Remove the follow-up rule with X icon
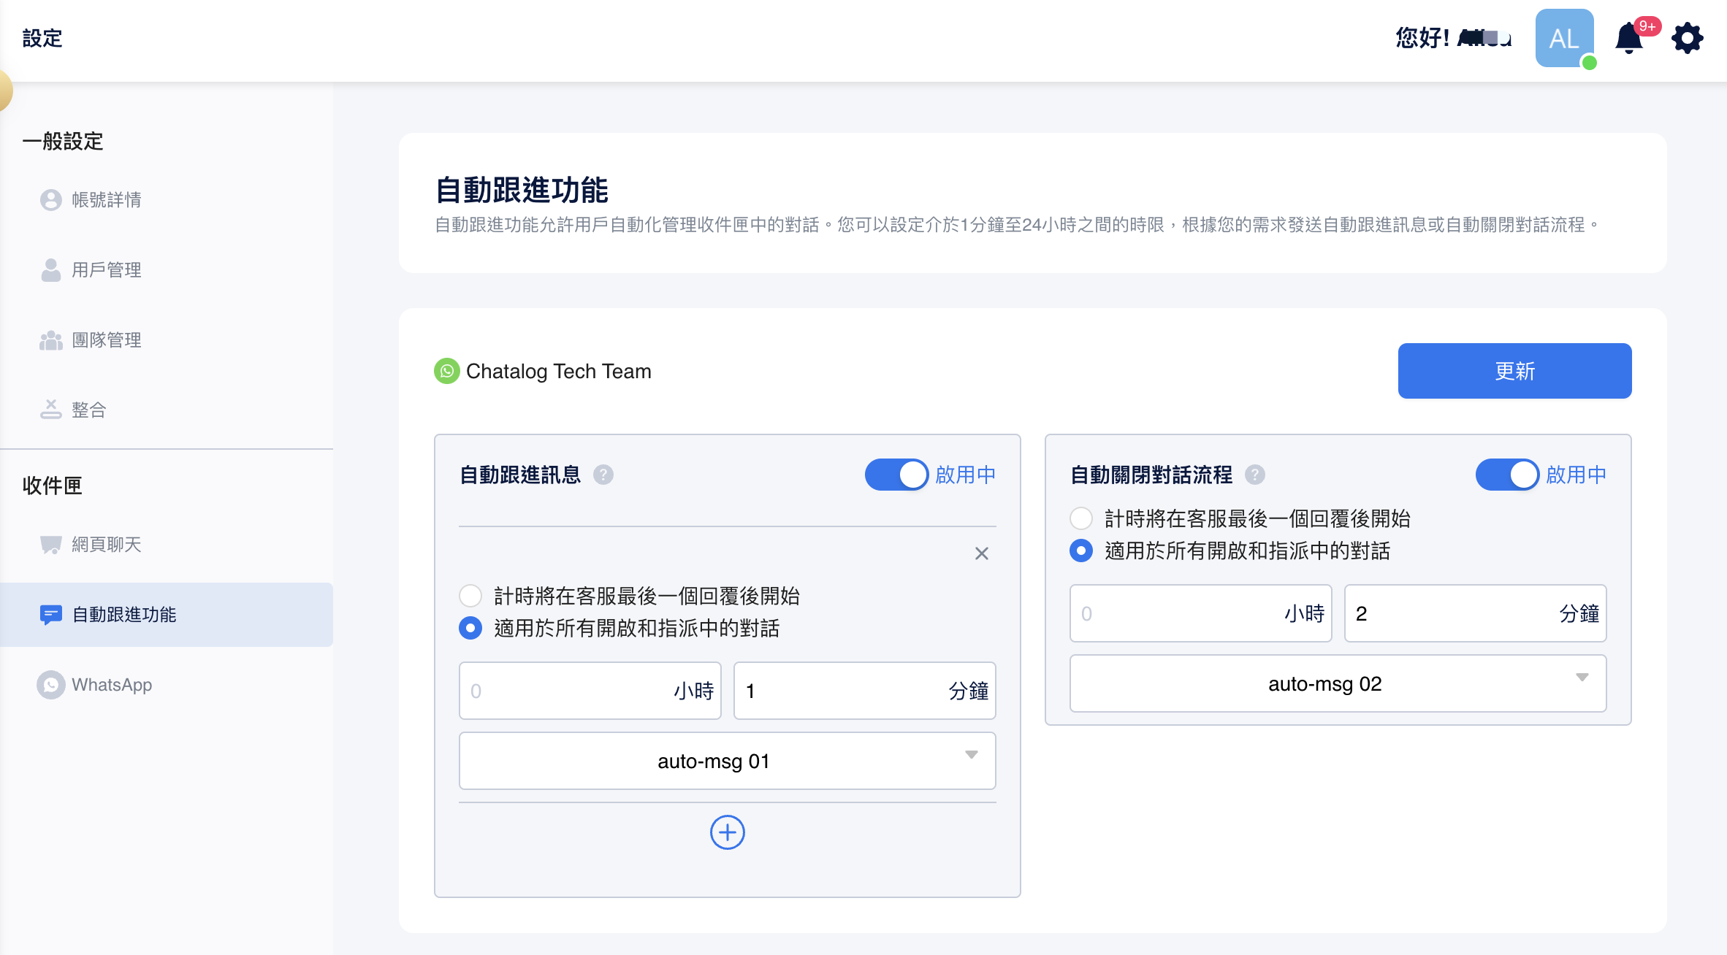The width and height of the screenshot is (1727, 955). pyautogui.click(x=981, y=553)
